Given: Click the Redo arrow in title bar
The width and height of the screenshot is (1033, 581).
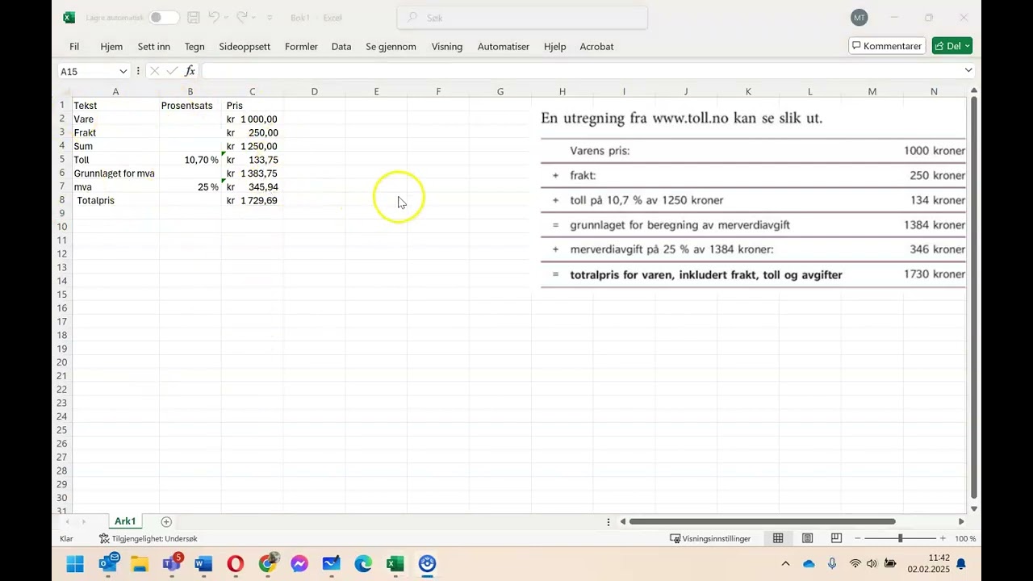Looking at the screenshot, I should tap(241, 17).
